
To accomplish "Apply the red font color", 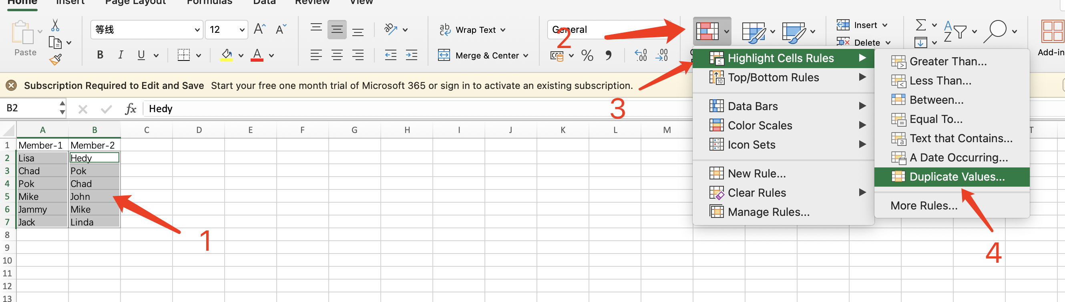I will pyautogui.click(x=257, y=55).
